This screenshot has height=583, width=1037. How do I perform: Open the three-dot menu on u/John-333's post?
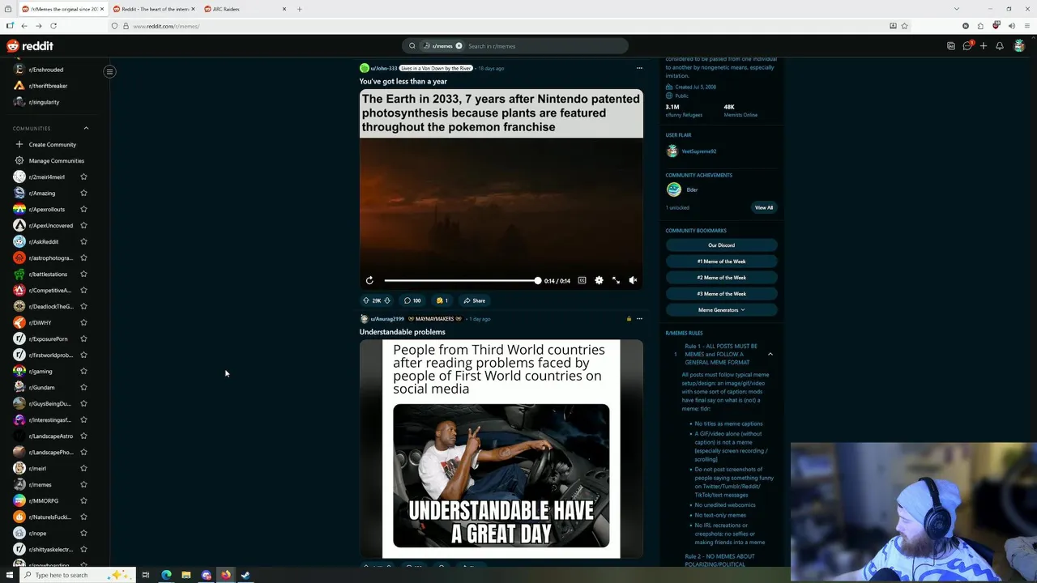pos(639,68)
